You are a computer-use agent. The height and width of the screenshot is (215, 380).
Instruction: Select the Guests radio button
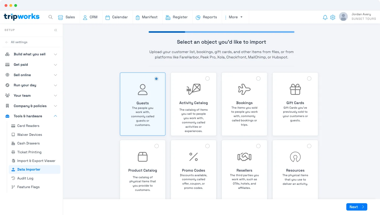tap(156, 79)
